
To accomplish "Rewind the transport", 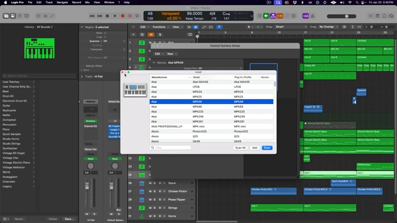I will [92, 16].
